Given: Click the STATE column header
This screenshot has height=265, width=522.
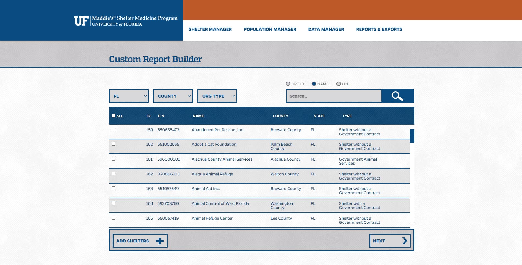Looking at the screenshot, I should coord(319,116).
